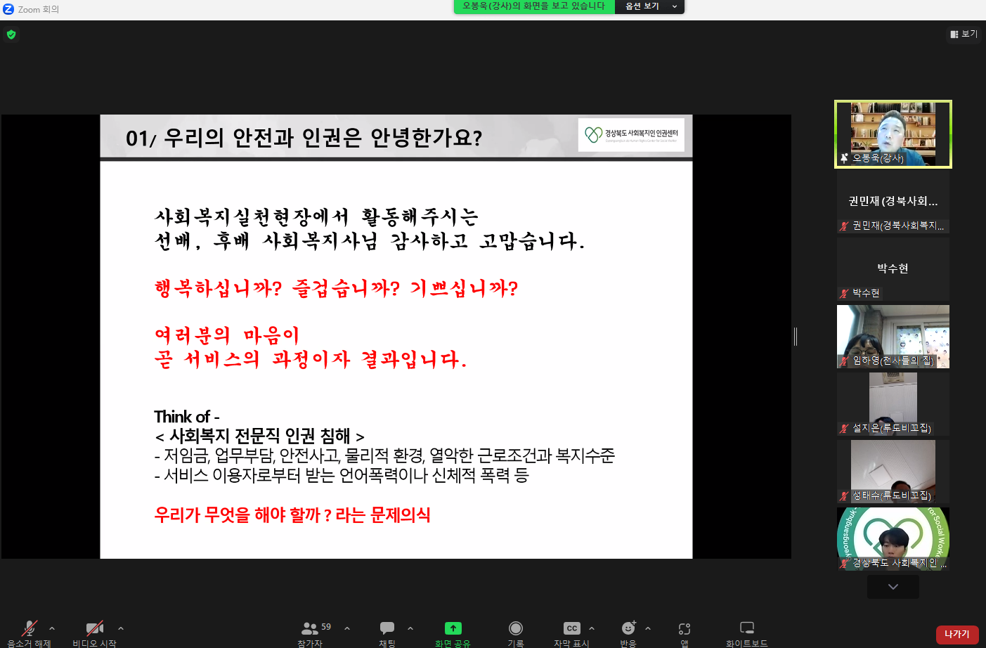The image size is (986, 648).
Task: Click the green 화면 공유 share screen icon
Action: [453, 628]
